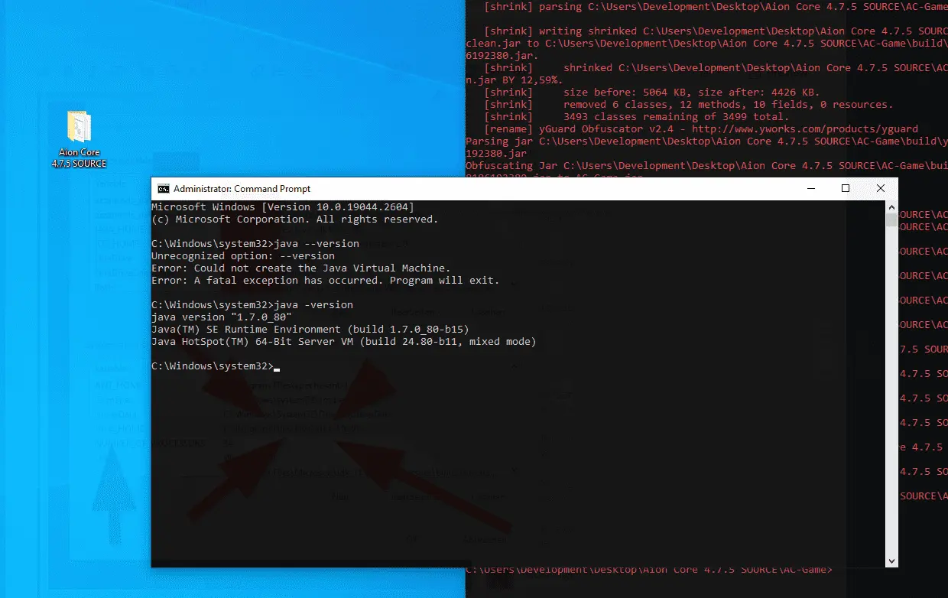Click the AC-Game> prompt in the background terminal

pos(648,570)
